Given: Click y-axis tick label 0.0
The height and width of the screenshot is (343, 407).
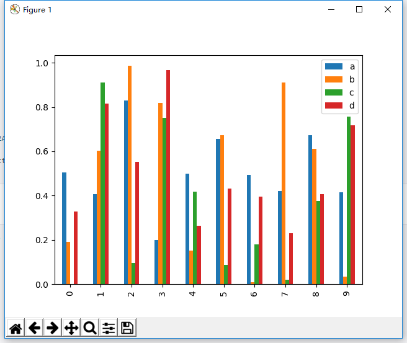Looking at the screenshot, I should click(42, 285).
